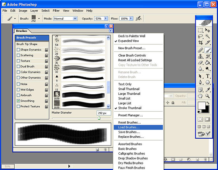Enable the Shape Dynamics checkbox
The height and width of the screenshot is (170, 218).
click(18, 50)
